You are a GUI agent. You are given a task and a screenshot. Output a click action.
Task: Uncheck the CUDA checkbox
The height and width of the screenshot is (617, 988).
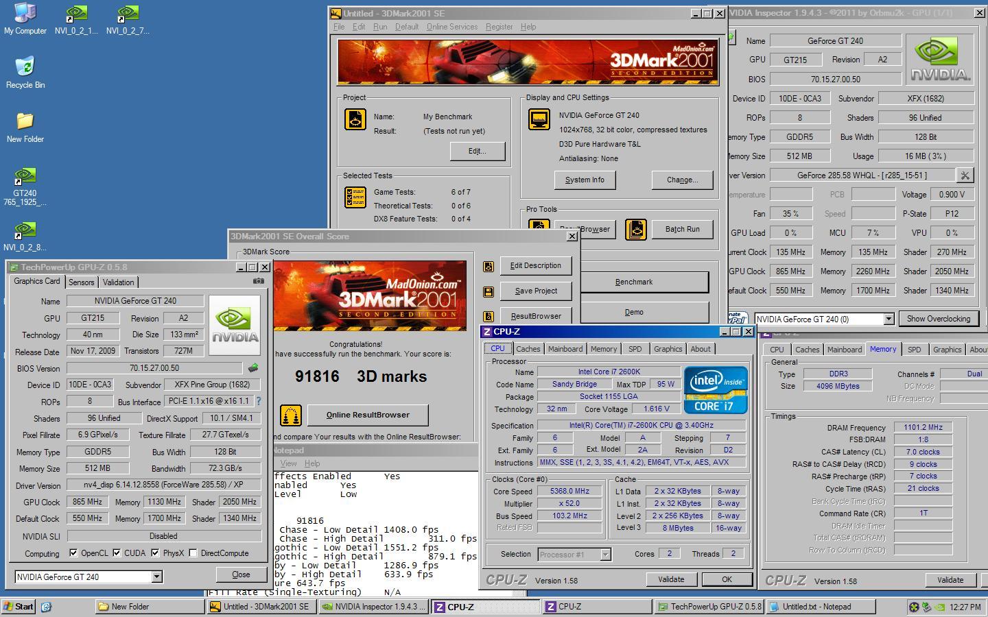click(117, 553)
